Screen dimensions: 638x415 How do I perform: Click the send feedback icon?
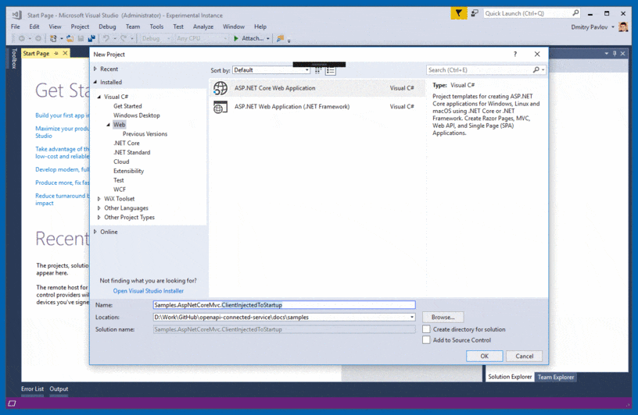(x=475, y=13)
